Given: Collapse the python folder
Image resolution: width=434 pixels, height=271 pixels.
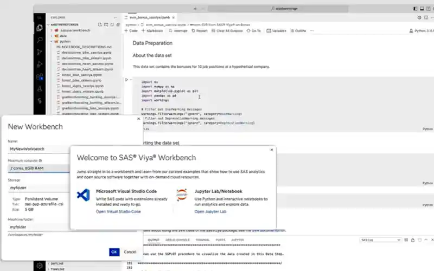Looking at the screenshot, I should (52, 41).
